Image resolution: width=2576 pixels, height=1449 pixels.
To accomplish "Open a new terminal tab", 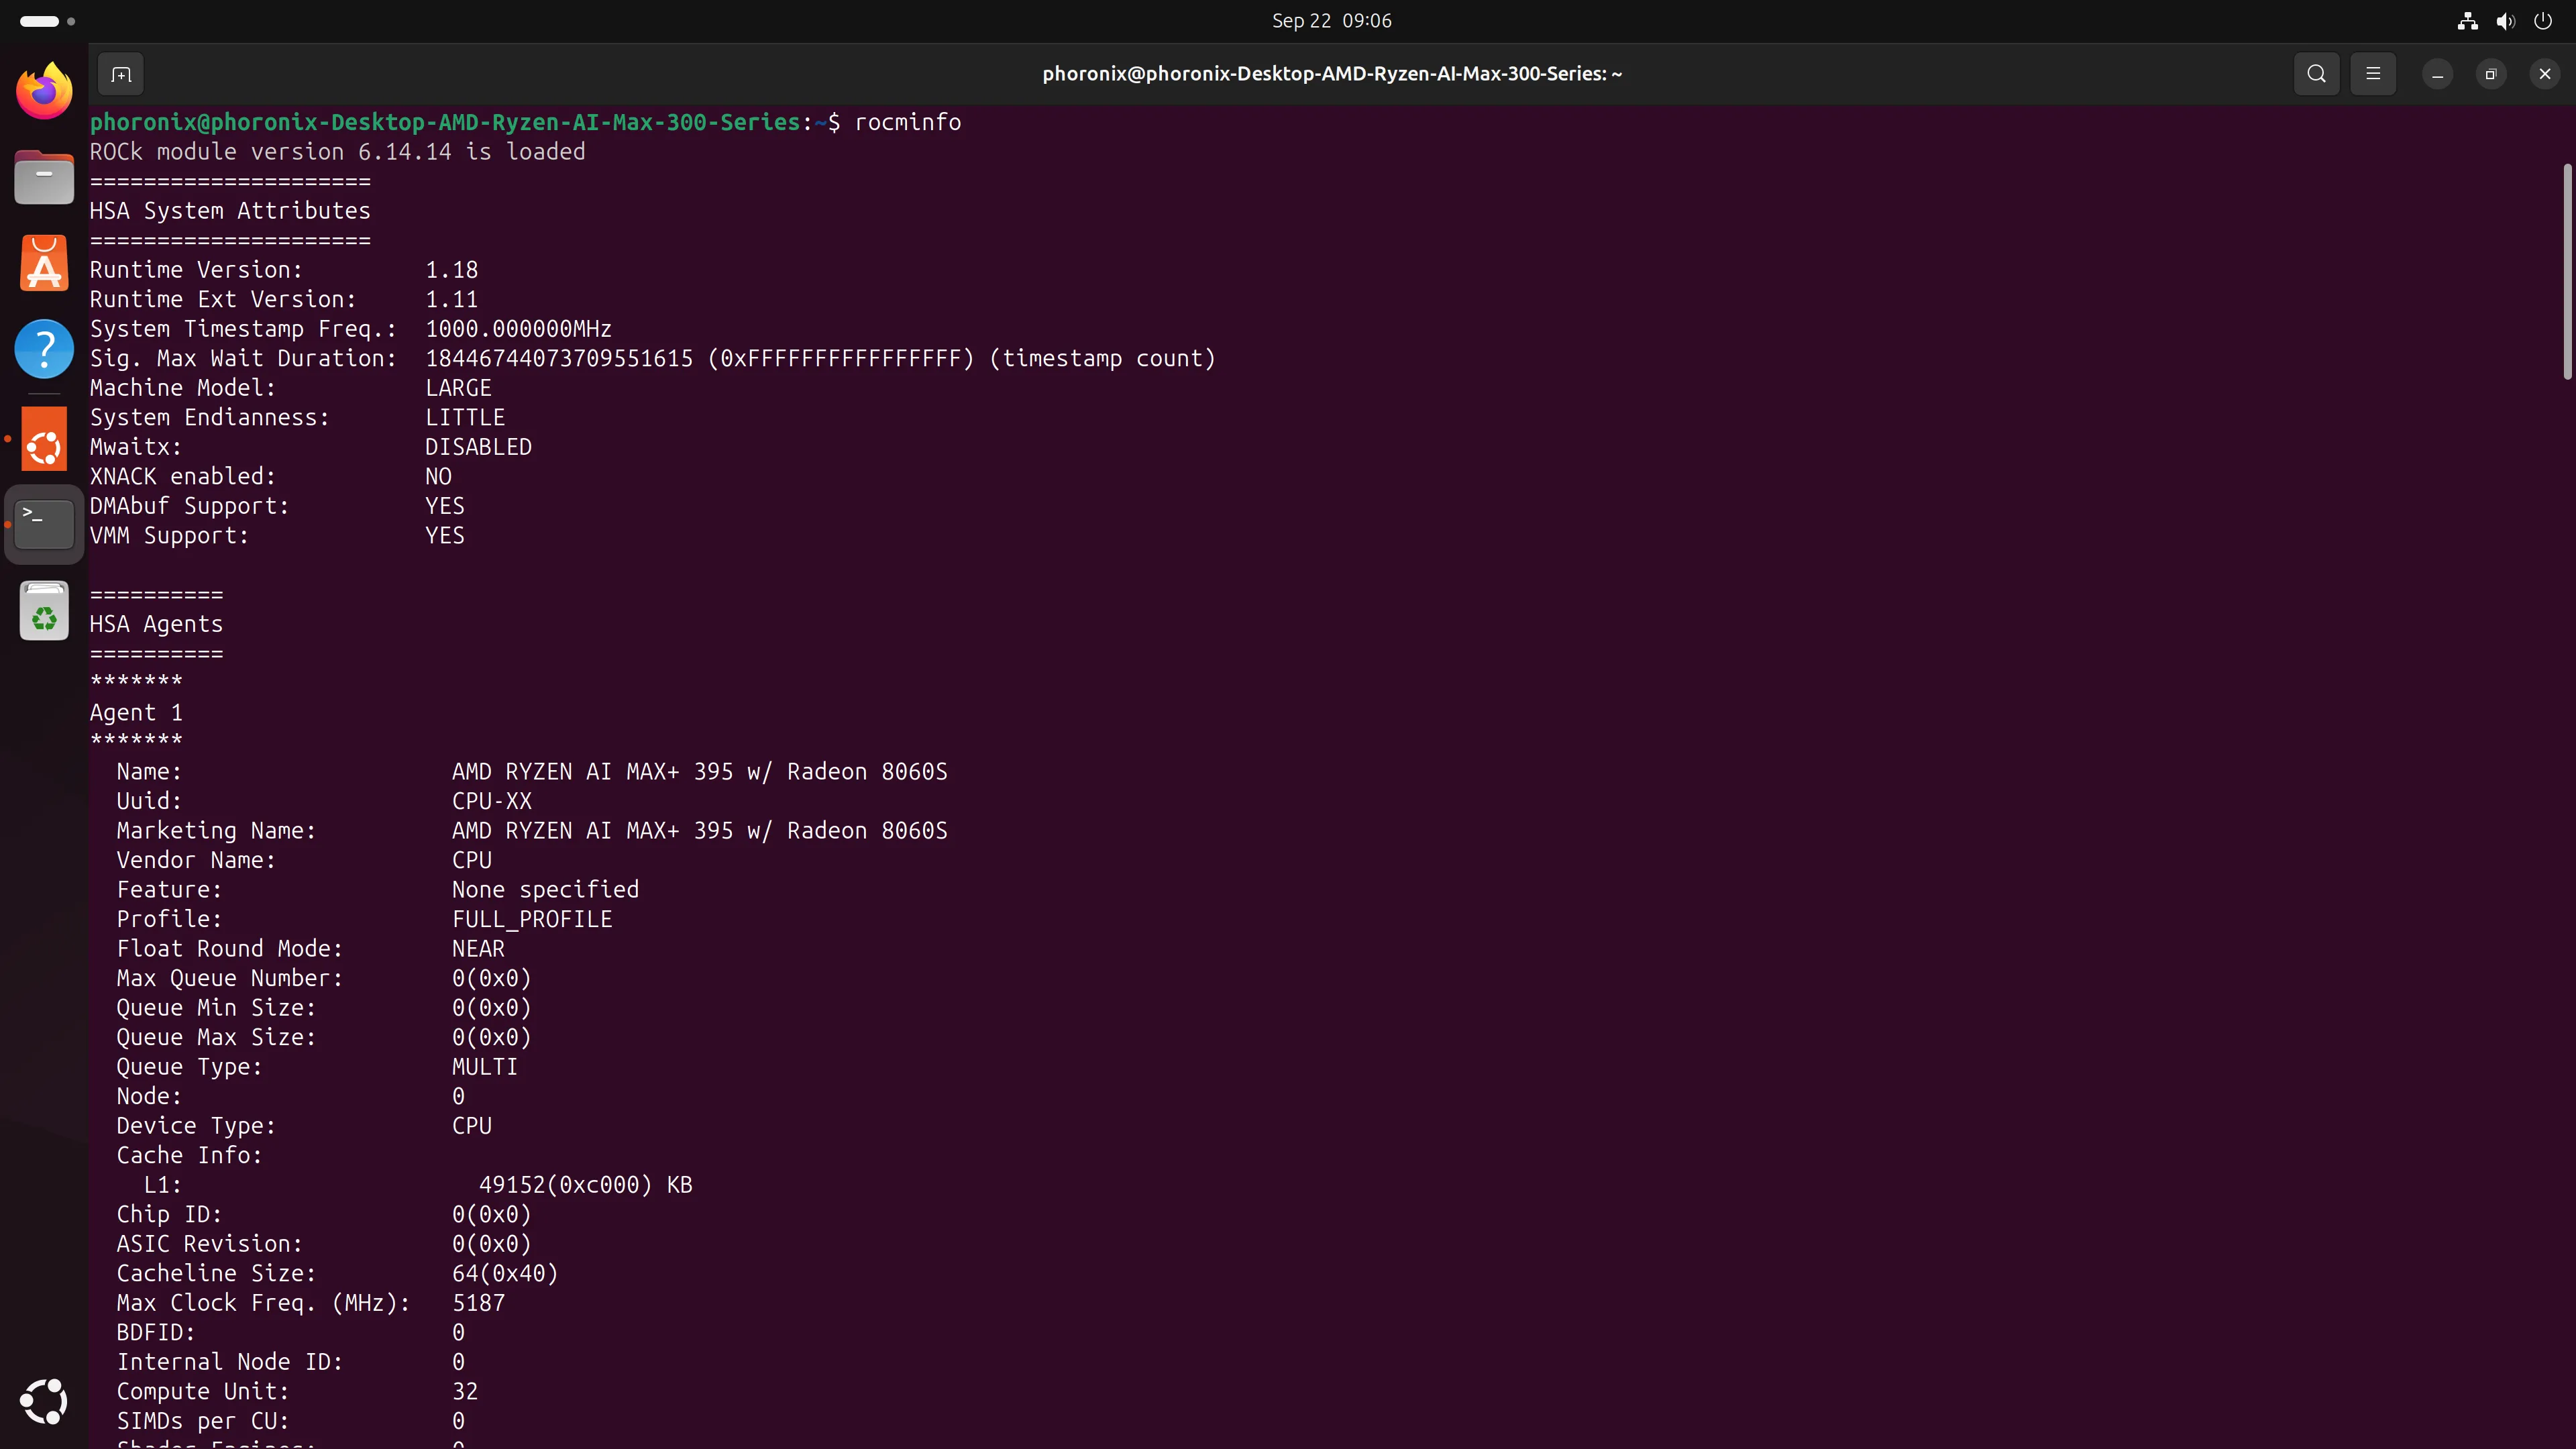I will pyautogui.click(x=121, y=74).
